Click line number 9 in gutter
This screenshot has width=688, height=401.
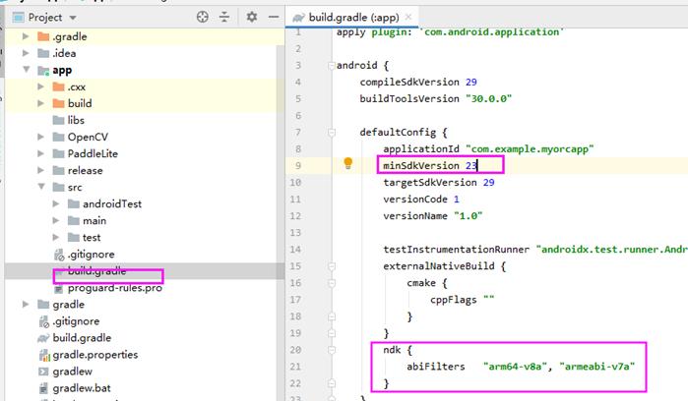tap(298, 166)
